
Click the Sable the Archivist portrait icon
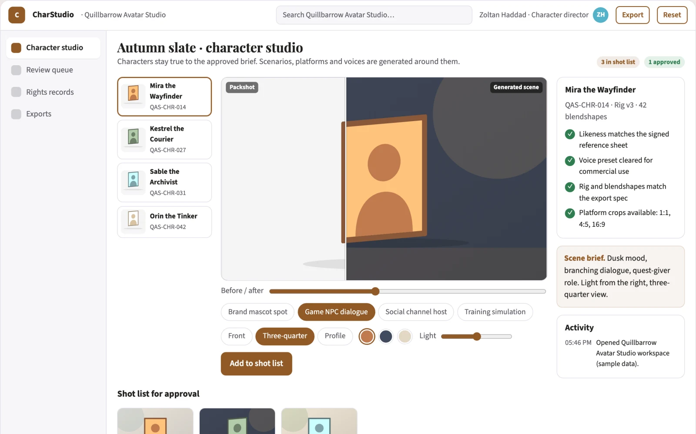click(134, 182)
